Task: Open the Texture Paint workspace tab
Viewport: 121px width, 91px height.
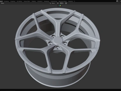Action: pos(27,1)
